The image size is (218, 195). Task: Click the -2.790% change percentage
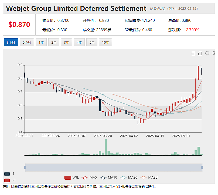coord(192,30)
